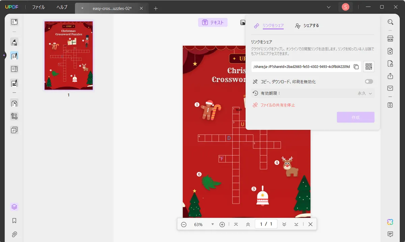Click the share link URL field
This screenshot has height=242, width=405.
click(x=306, y=67)
